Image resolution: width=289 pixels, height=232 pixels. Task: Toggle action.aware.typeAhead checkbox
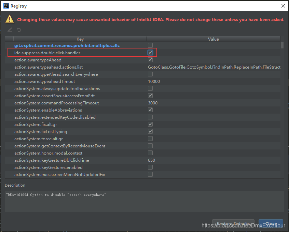tap(150, 60)
